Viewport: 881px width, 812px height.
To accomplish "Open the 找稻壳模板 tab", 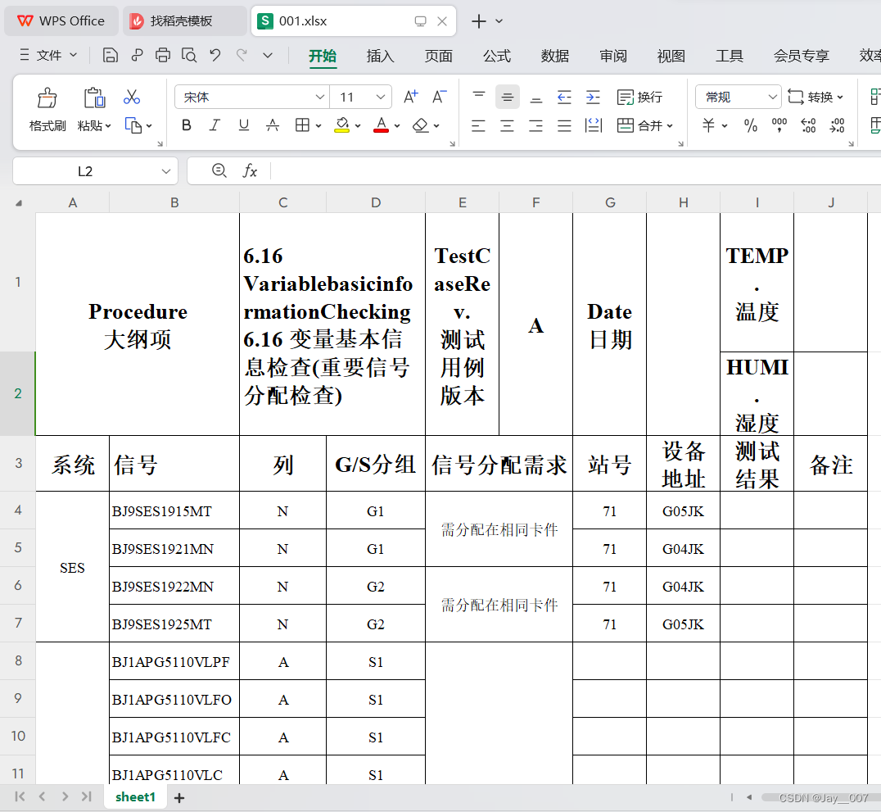I will tap(184, 20).
